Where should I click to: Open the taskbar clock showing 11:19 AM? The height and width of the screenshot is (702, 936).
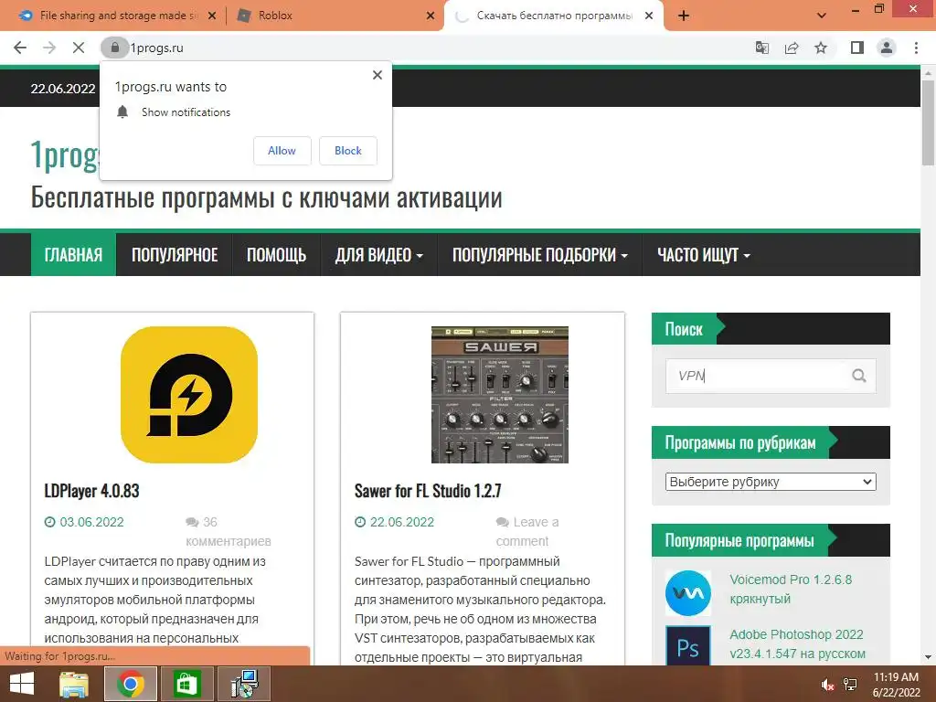[896, 685]
